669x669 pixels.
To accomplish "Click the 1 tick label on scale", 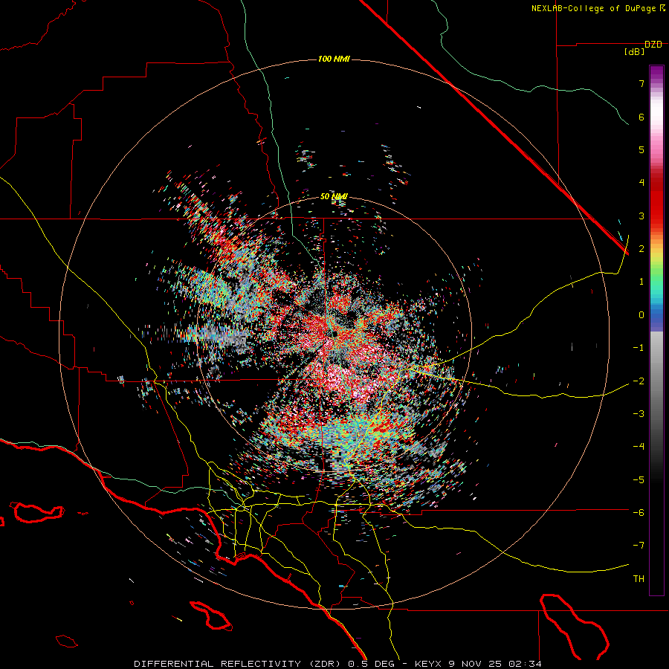I will click(641, 282).
